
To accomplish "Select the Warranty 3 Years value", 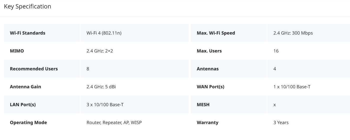I will point(281,122).
